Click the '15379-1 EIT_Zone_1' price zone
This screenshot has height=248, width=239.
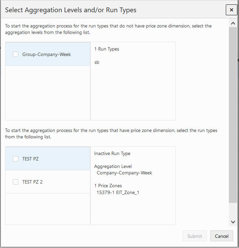click(x=118, y=192)
